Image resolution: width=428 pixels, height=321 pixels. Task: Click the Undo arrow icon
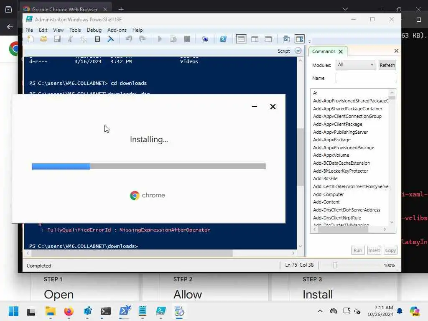129,39
